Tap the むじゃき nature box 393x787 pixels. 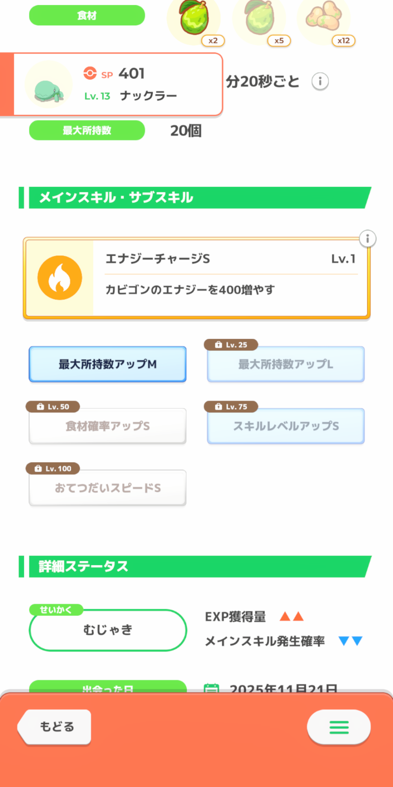(x=108, y=630)
